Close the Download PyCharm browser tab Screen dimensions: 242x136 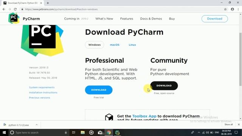pyautogui.click(x=41, y=3)
